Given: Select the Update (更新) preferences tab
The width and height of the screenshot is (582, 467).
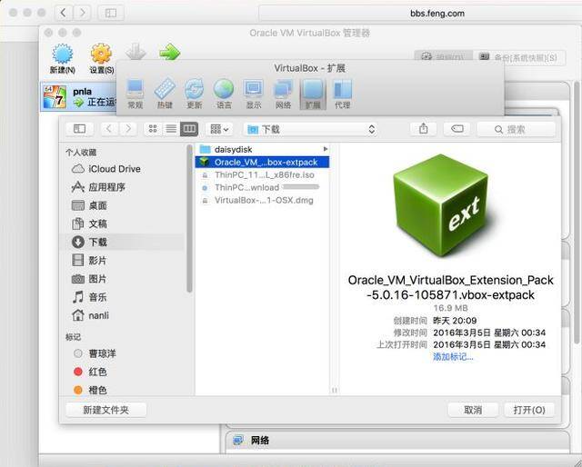Looking at the screenshot, I should (194, 94).
